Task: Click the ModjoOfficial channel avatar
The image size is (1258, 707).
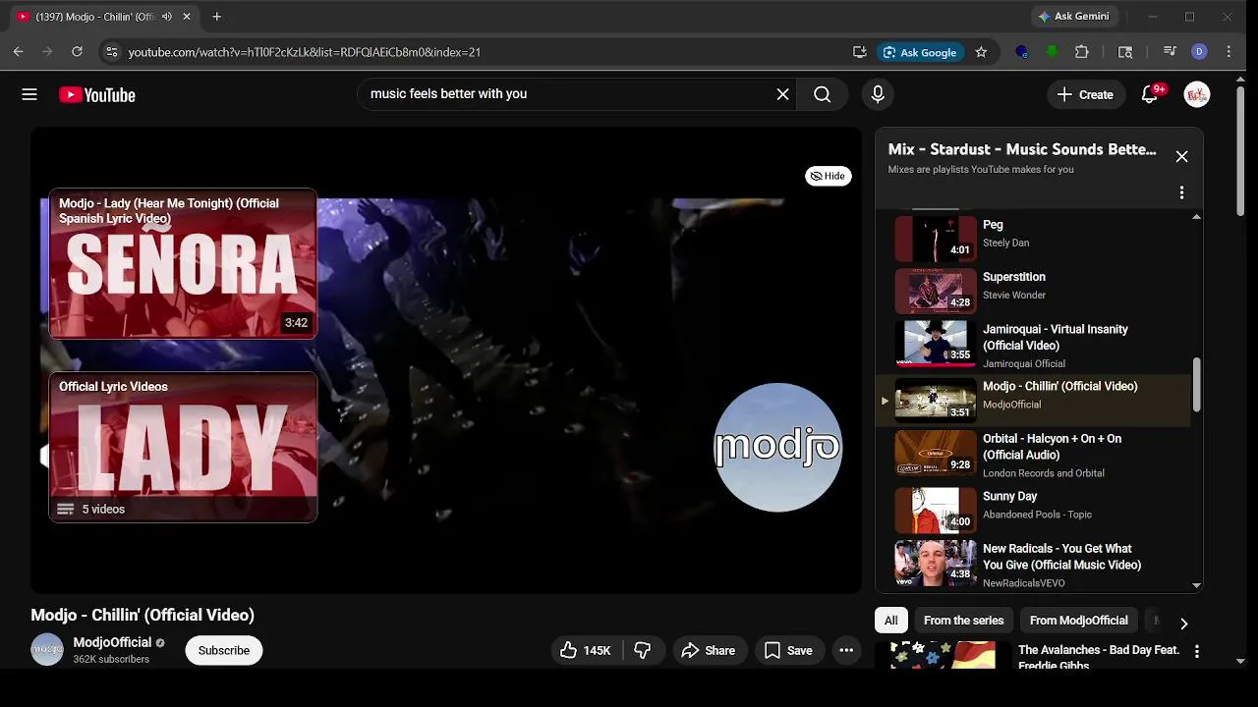Action: [x=47, y=650]
